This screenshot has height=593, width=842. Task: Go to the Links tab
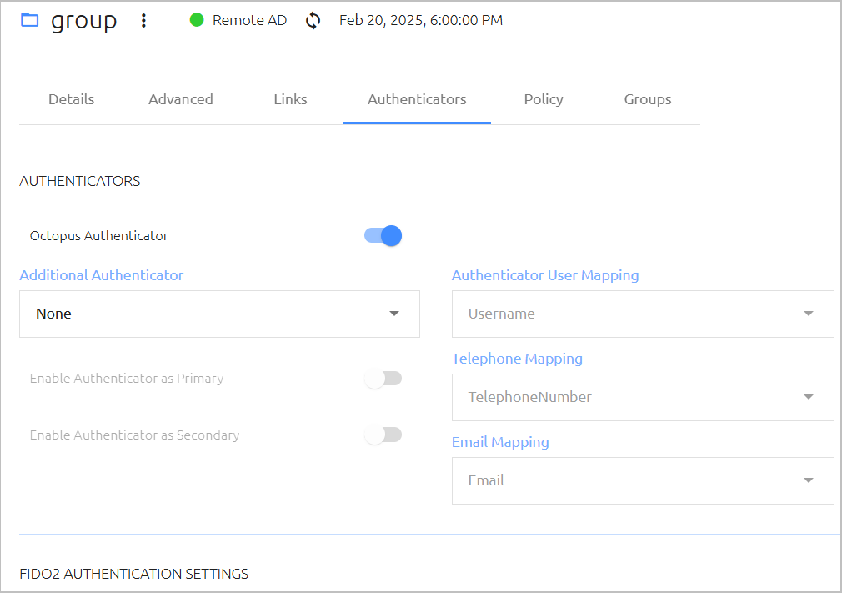290,99
